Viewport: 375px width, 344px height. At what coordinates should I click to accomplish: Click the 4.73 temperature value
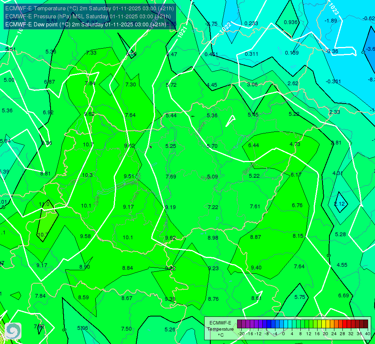pos(295,144)
